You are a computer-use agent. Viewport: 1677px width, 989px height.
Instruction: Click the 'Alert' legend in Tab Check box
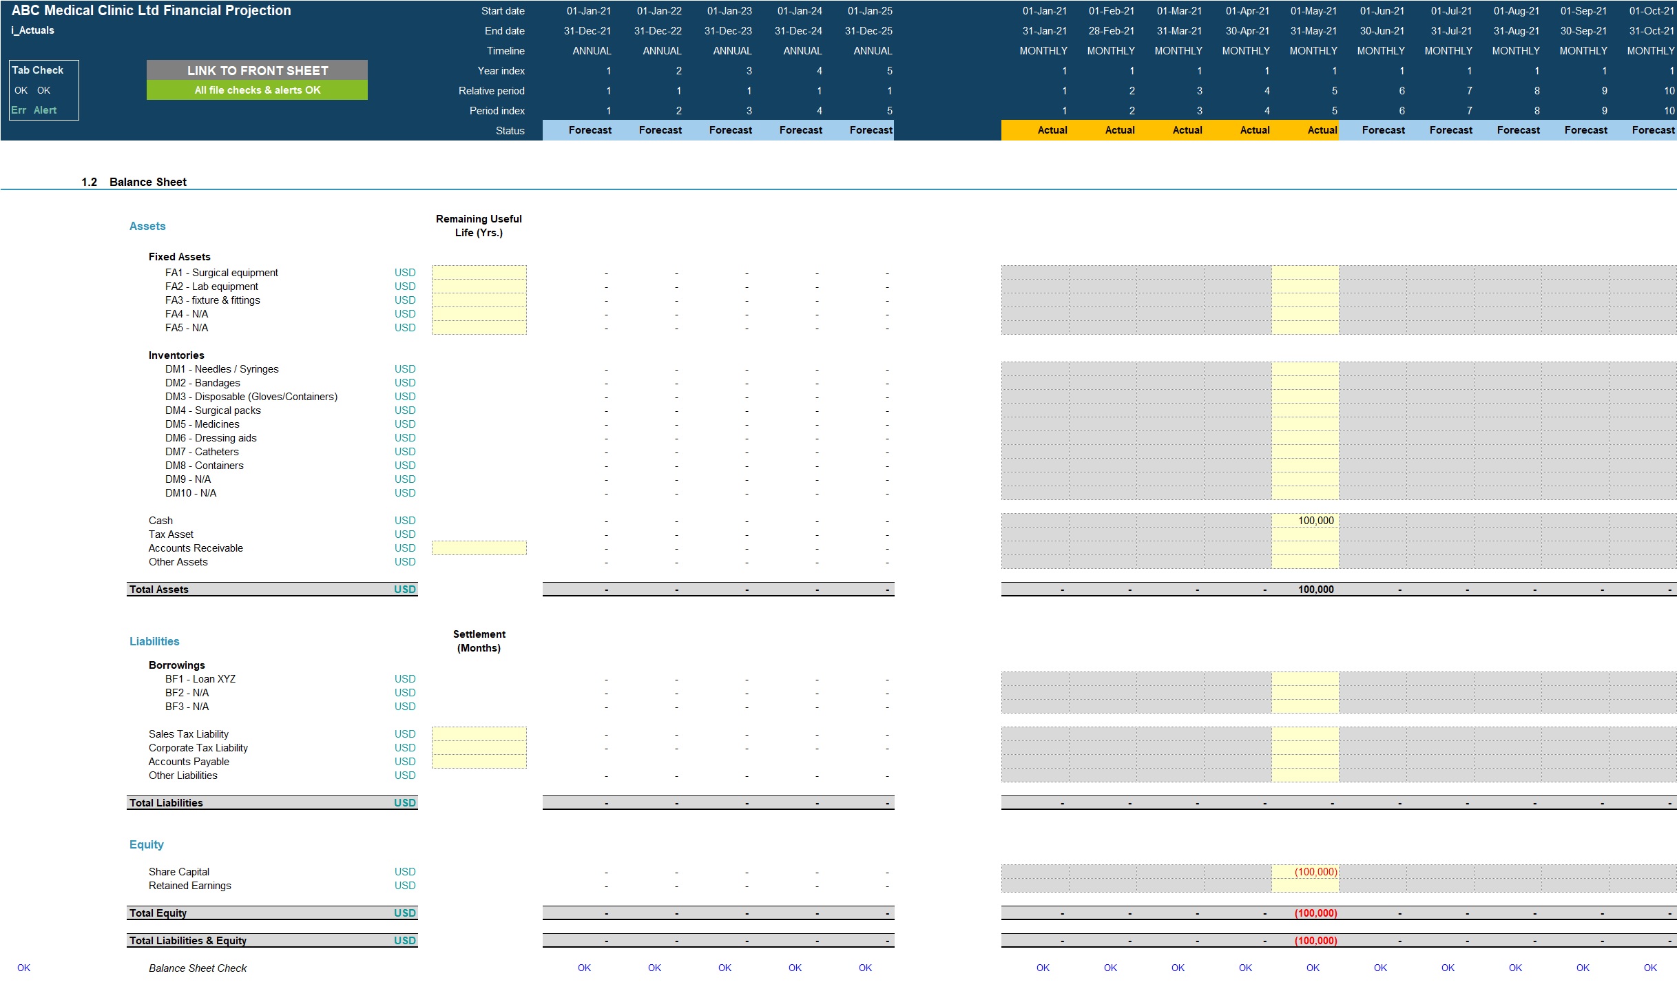45,110
